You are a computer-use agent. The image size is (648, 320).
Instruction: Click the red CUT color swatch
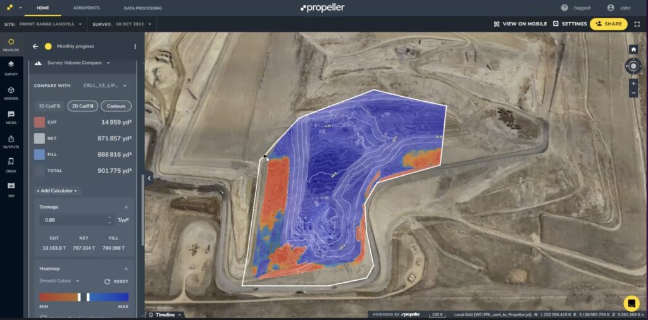(39, 122)
